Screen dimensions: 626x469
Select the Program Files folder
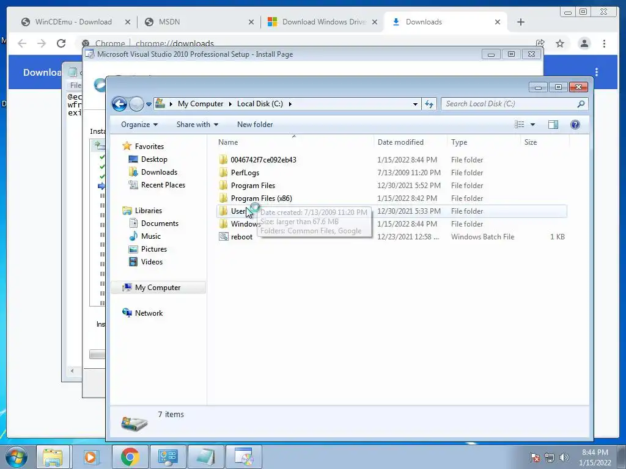coord(252,186)
